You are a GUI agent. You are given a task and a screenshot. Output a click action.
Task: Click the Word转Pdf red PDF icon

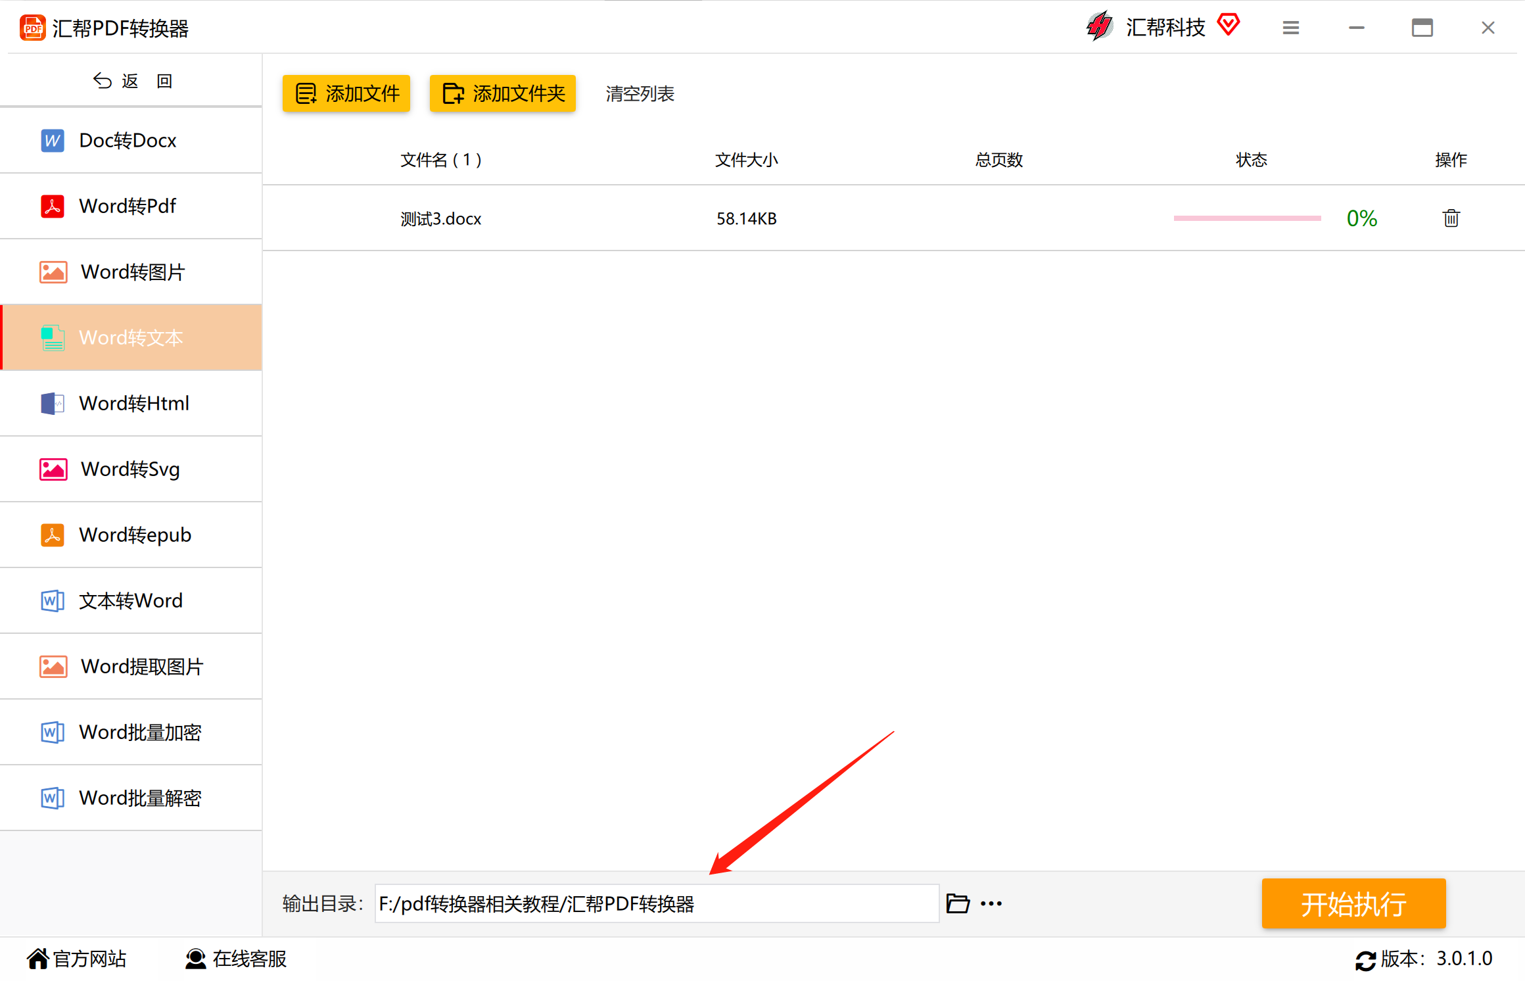(x=53, y=206)
